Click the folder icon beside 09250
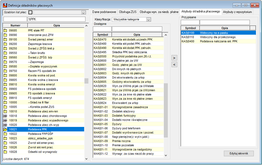Screen dimensions: 262x165 (x=5, y=48)
